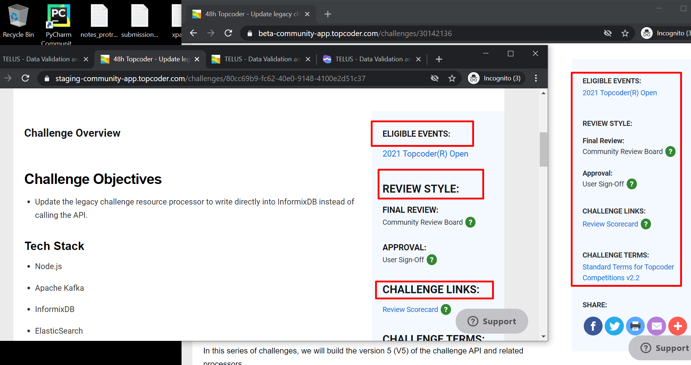Share via email icon

coord(656,326)
